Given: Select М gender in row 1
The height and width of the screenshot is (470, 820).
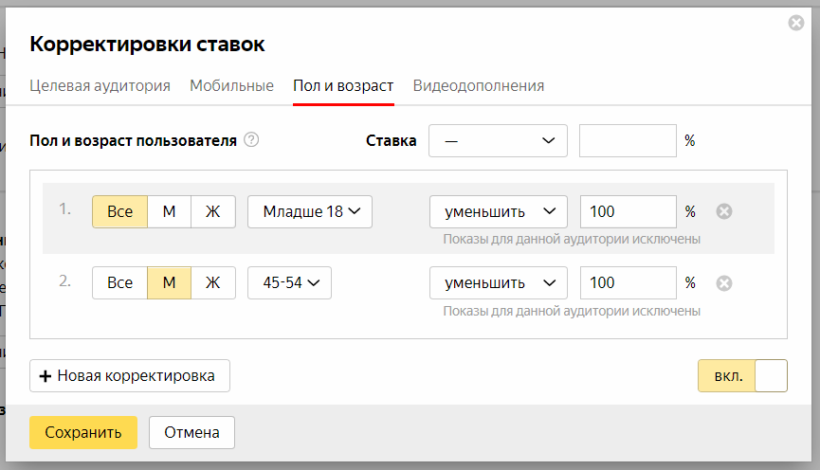Looking at the screenshot, I should [x=169, y=211].
